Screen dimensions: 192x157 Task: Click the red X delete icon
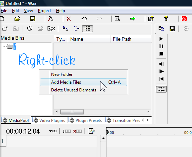click(x=69, y=19)
